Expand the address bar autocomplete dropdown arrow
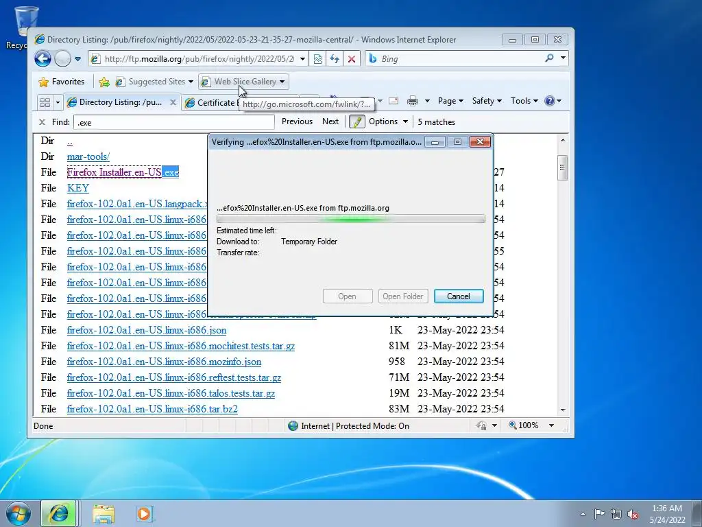The height and width of the screenshot is (527, 702). 302,59
